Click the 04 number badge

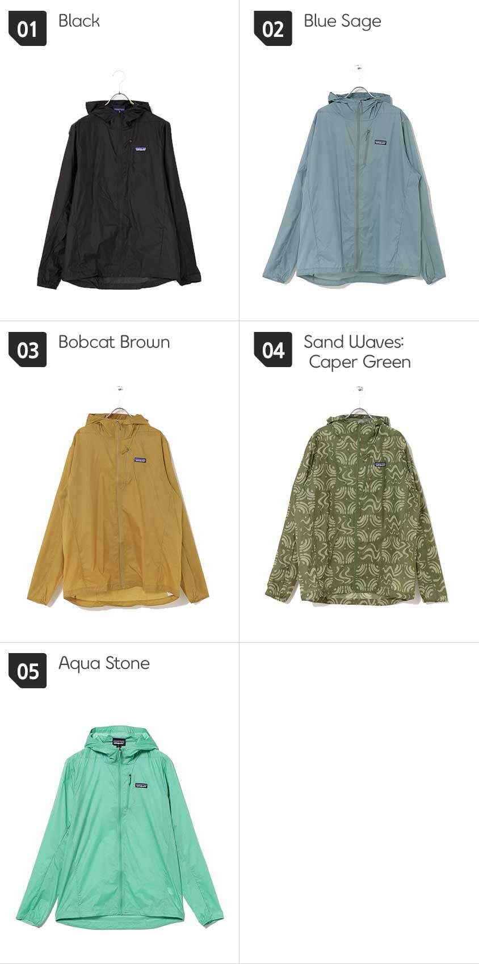[x=273, y=350]
